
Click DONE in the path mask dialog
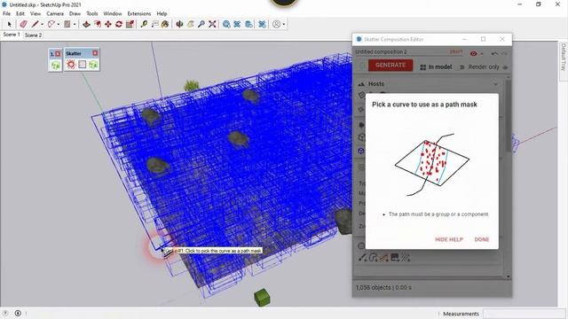coord(482,239)
